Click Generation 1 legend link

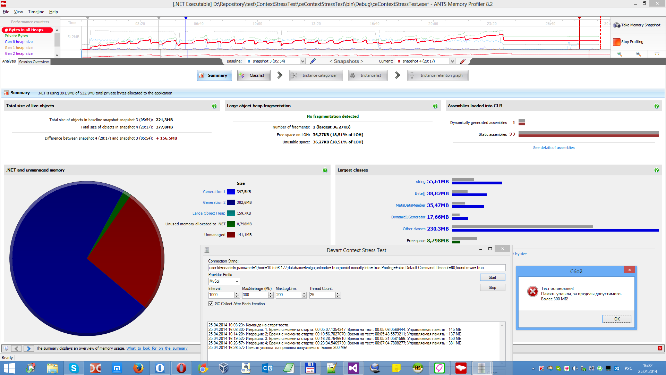click(214, 192)
